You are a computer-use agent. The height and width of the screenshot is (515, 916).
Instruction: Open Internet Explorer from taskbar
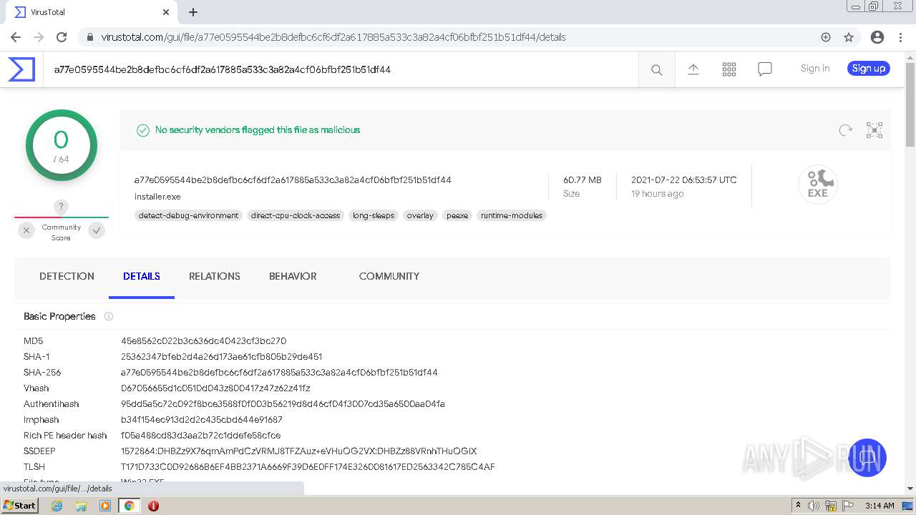[57, 506]
